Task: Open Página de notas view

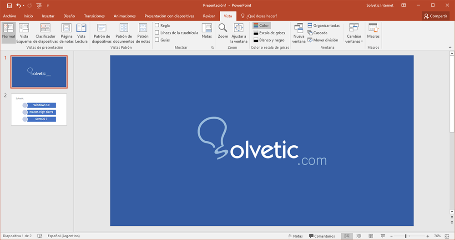Action: [66, 32]
